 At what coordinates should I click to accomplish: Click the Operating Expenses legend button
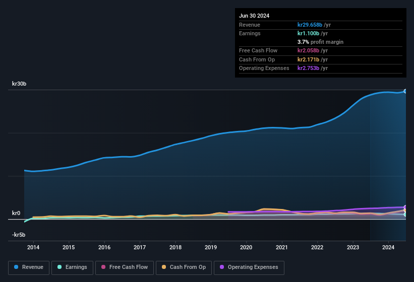249,267
